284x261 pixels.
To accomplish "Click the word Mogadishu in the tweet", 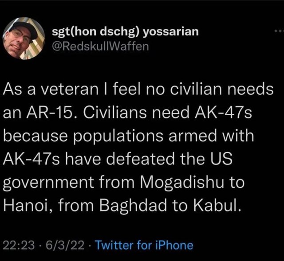I will [x=181, y=182].
